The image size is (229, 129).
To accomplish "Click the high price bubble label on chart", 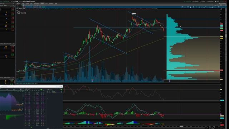I will [134, 14].
